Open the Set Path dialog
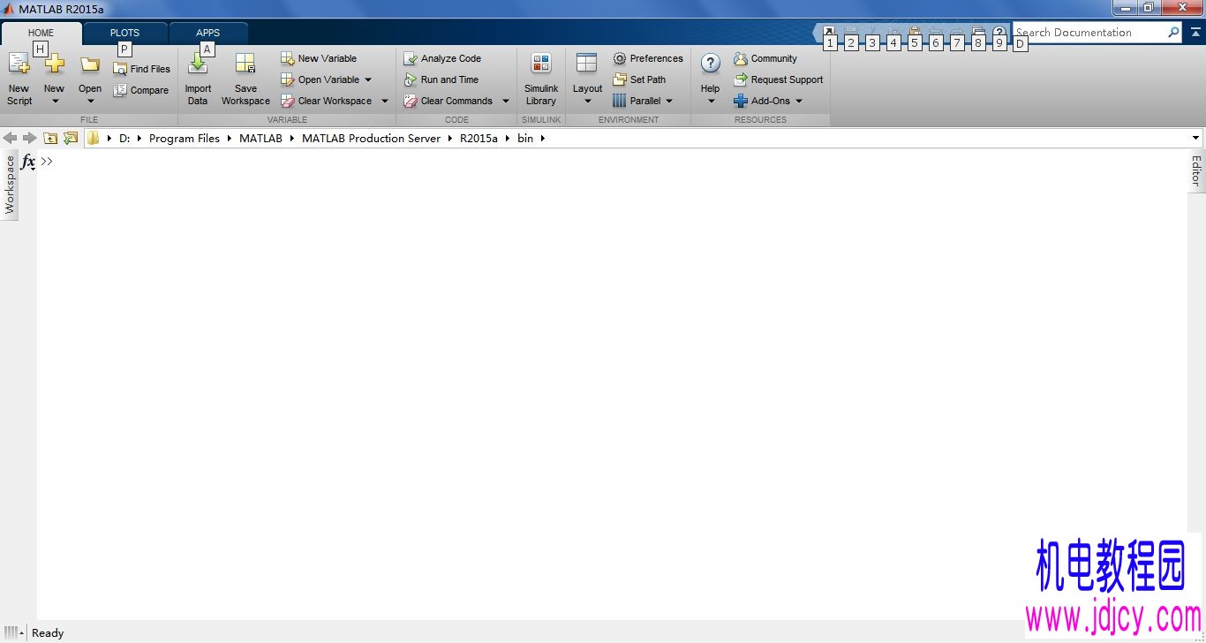 click(639, 79)
